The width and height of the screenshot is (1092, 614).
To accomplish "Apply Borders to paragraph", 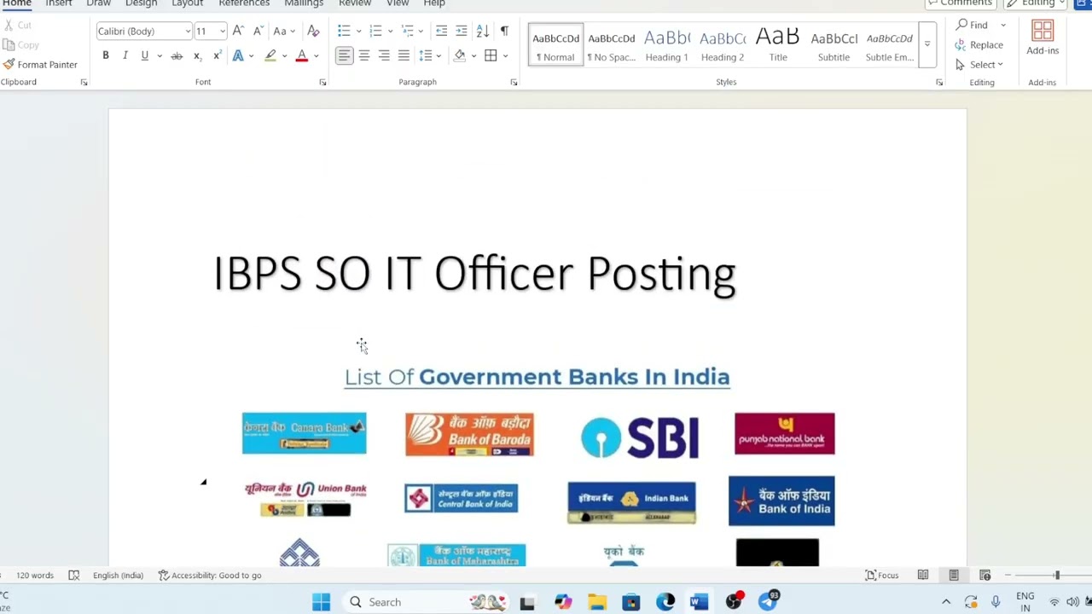I will click(x=491, y=55).
